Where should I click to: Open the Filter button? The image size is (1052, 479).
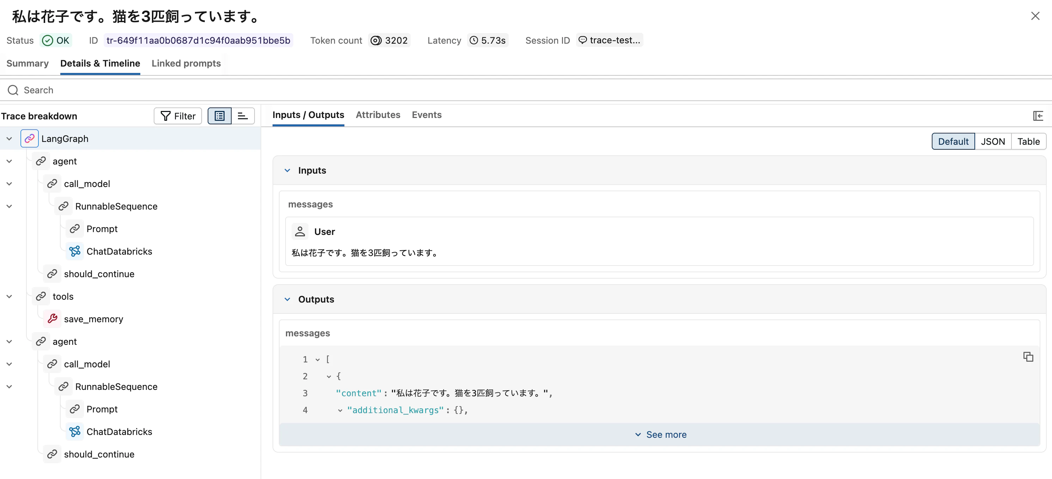(178, 116)
